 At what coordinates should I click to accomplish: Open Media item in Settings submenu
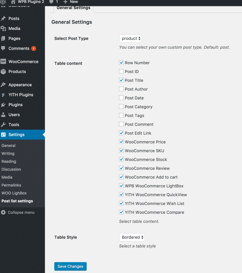point(7,177)
